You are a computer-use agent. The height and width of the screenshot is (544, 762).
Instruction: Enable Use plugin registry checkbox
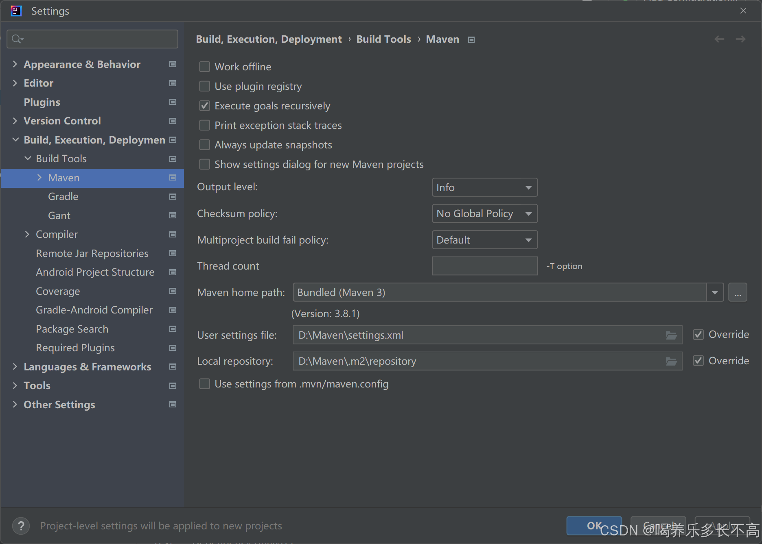(204, 86)
